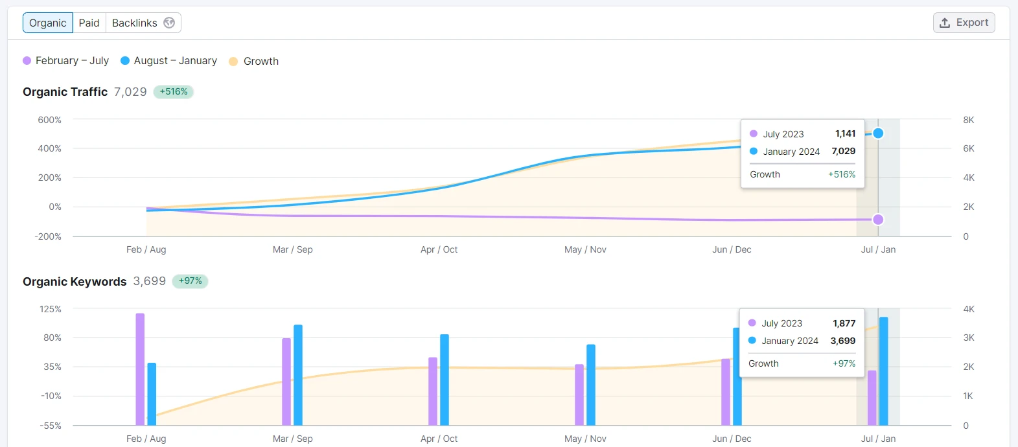Click the globe icon beside Backlinks
This screenshot has width=1018, height=447.
[x=169, y=23]
